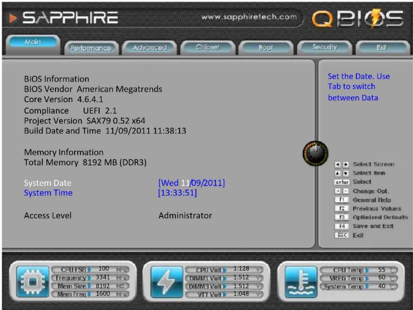Click the Build Date and Time line
The image size is (413, 310).
105,131
